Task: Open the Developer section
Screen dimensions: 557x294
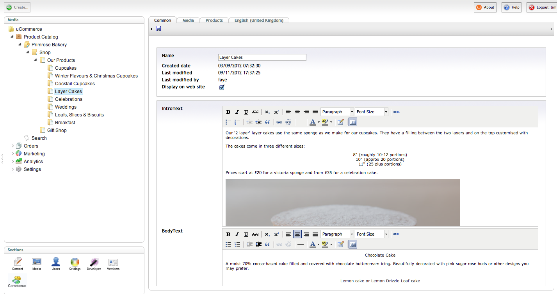Action: [94, 264]
